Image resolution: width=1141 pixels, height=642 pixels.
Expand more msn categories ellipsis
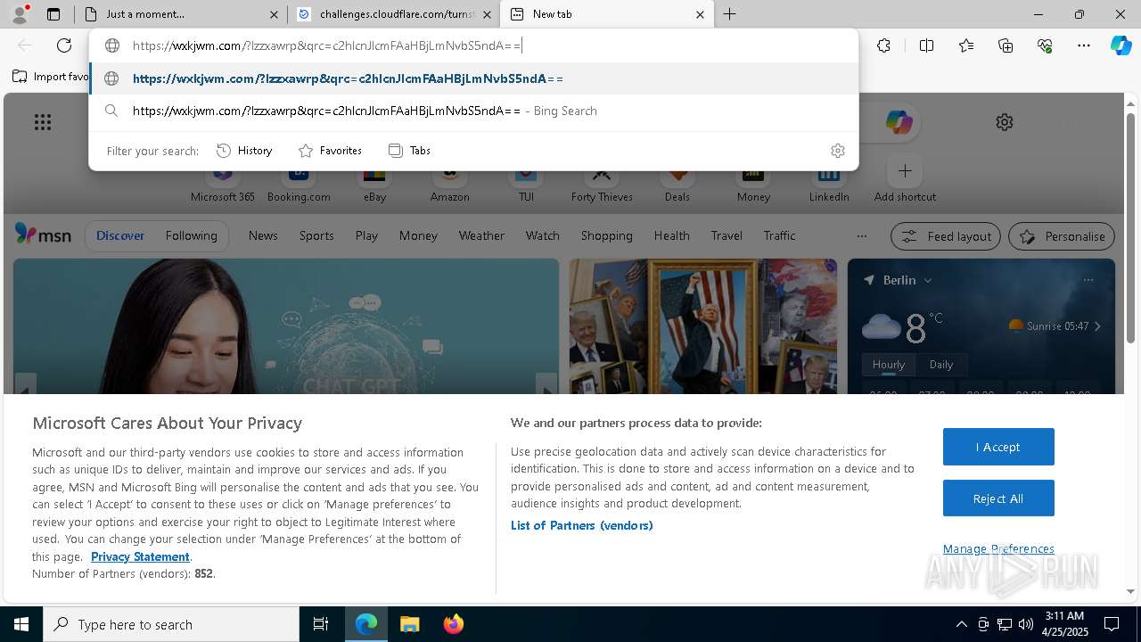(861, 236)
